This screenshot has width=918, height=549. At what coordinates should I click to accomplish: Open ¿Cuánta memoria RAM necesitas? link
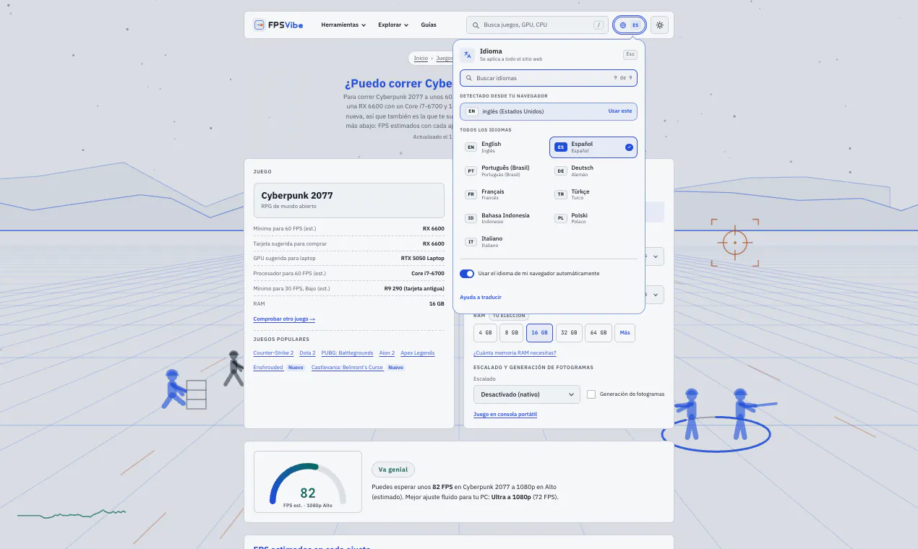pos(515,353)
